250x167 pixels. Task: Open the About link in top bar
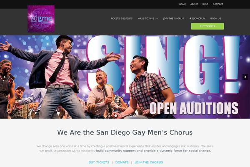(x=194, y=4)
